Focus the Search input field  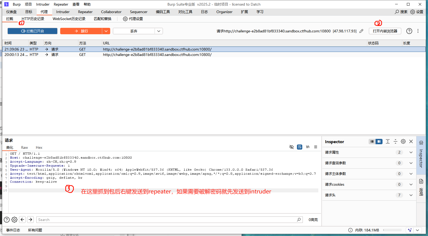click(x=170, y=220)
